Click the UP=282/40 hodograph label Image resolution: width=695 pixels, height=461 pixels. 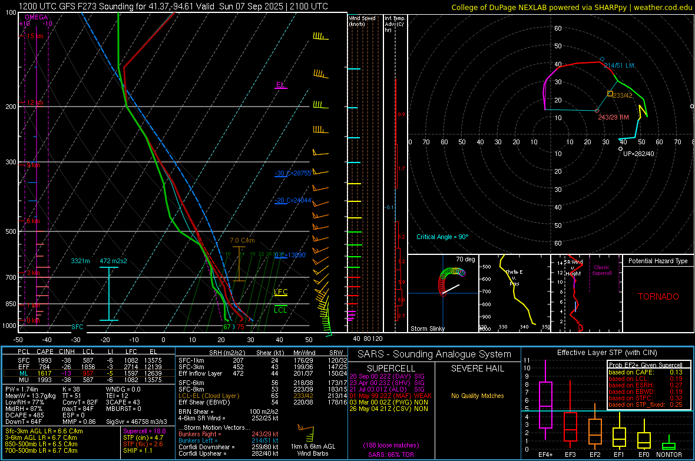coord(638,153)
